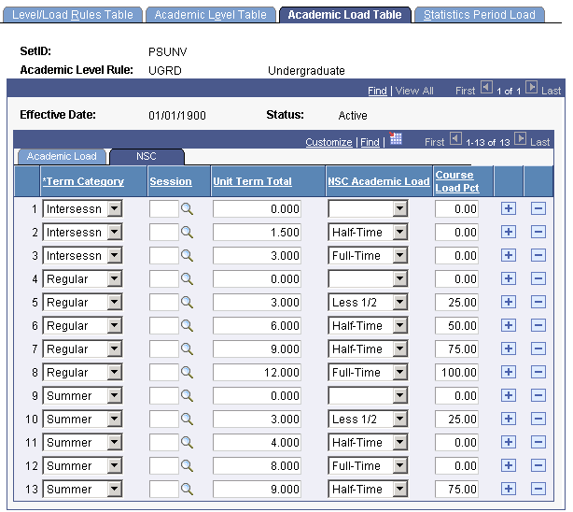Select the NSC grid tab
The image size is (573, 512).
(147, 156)
